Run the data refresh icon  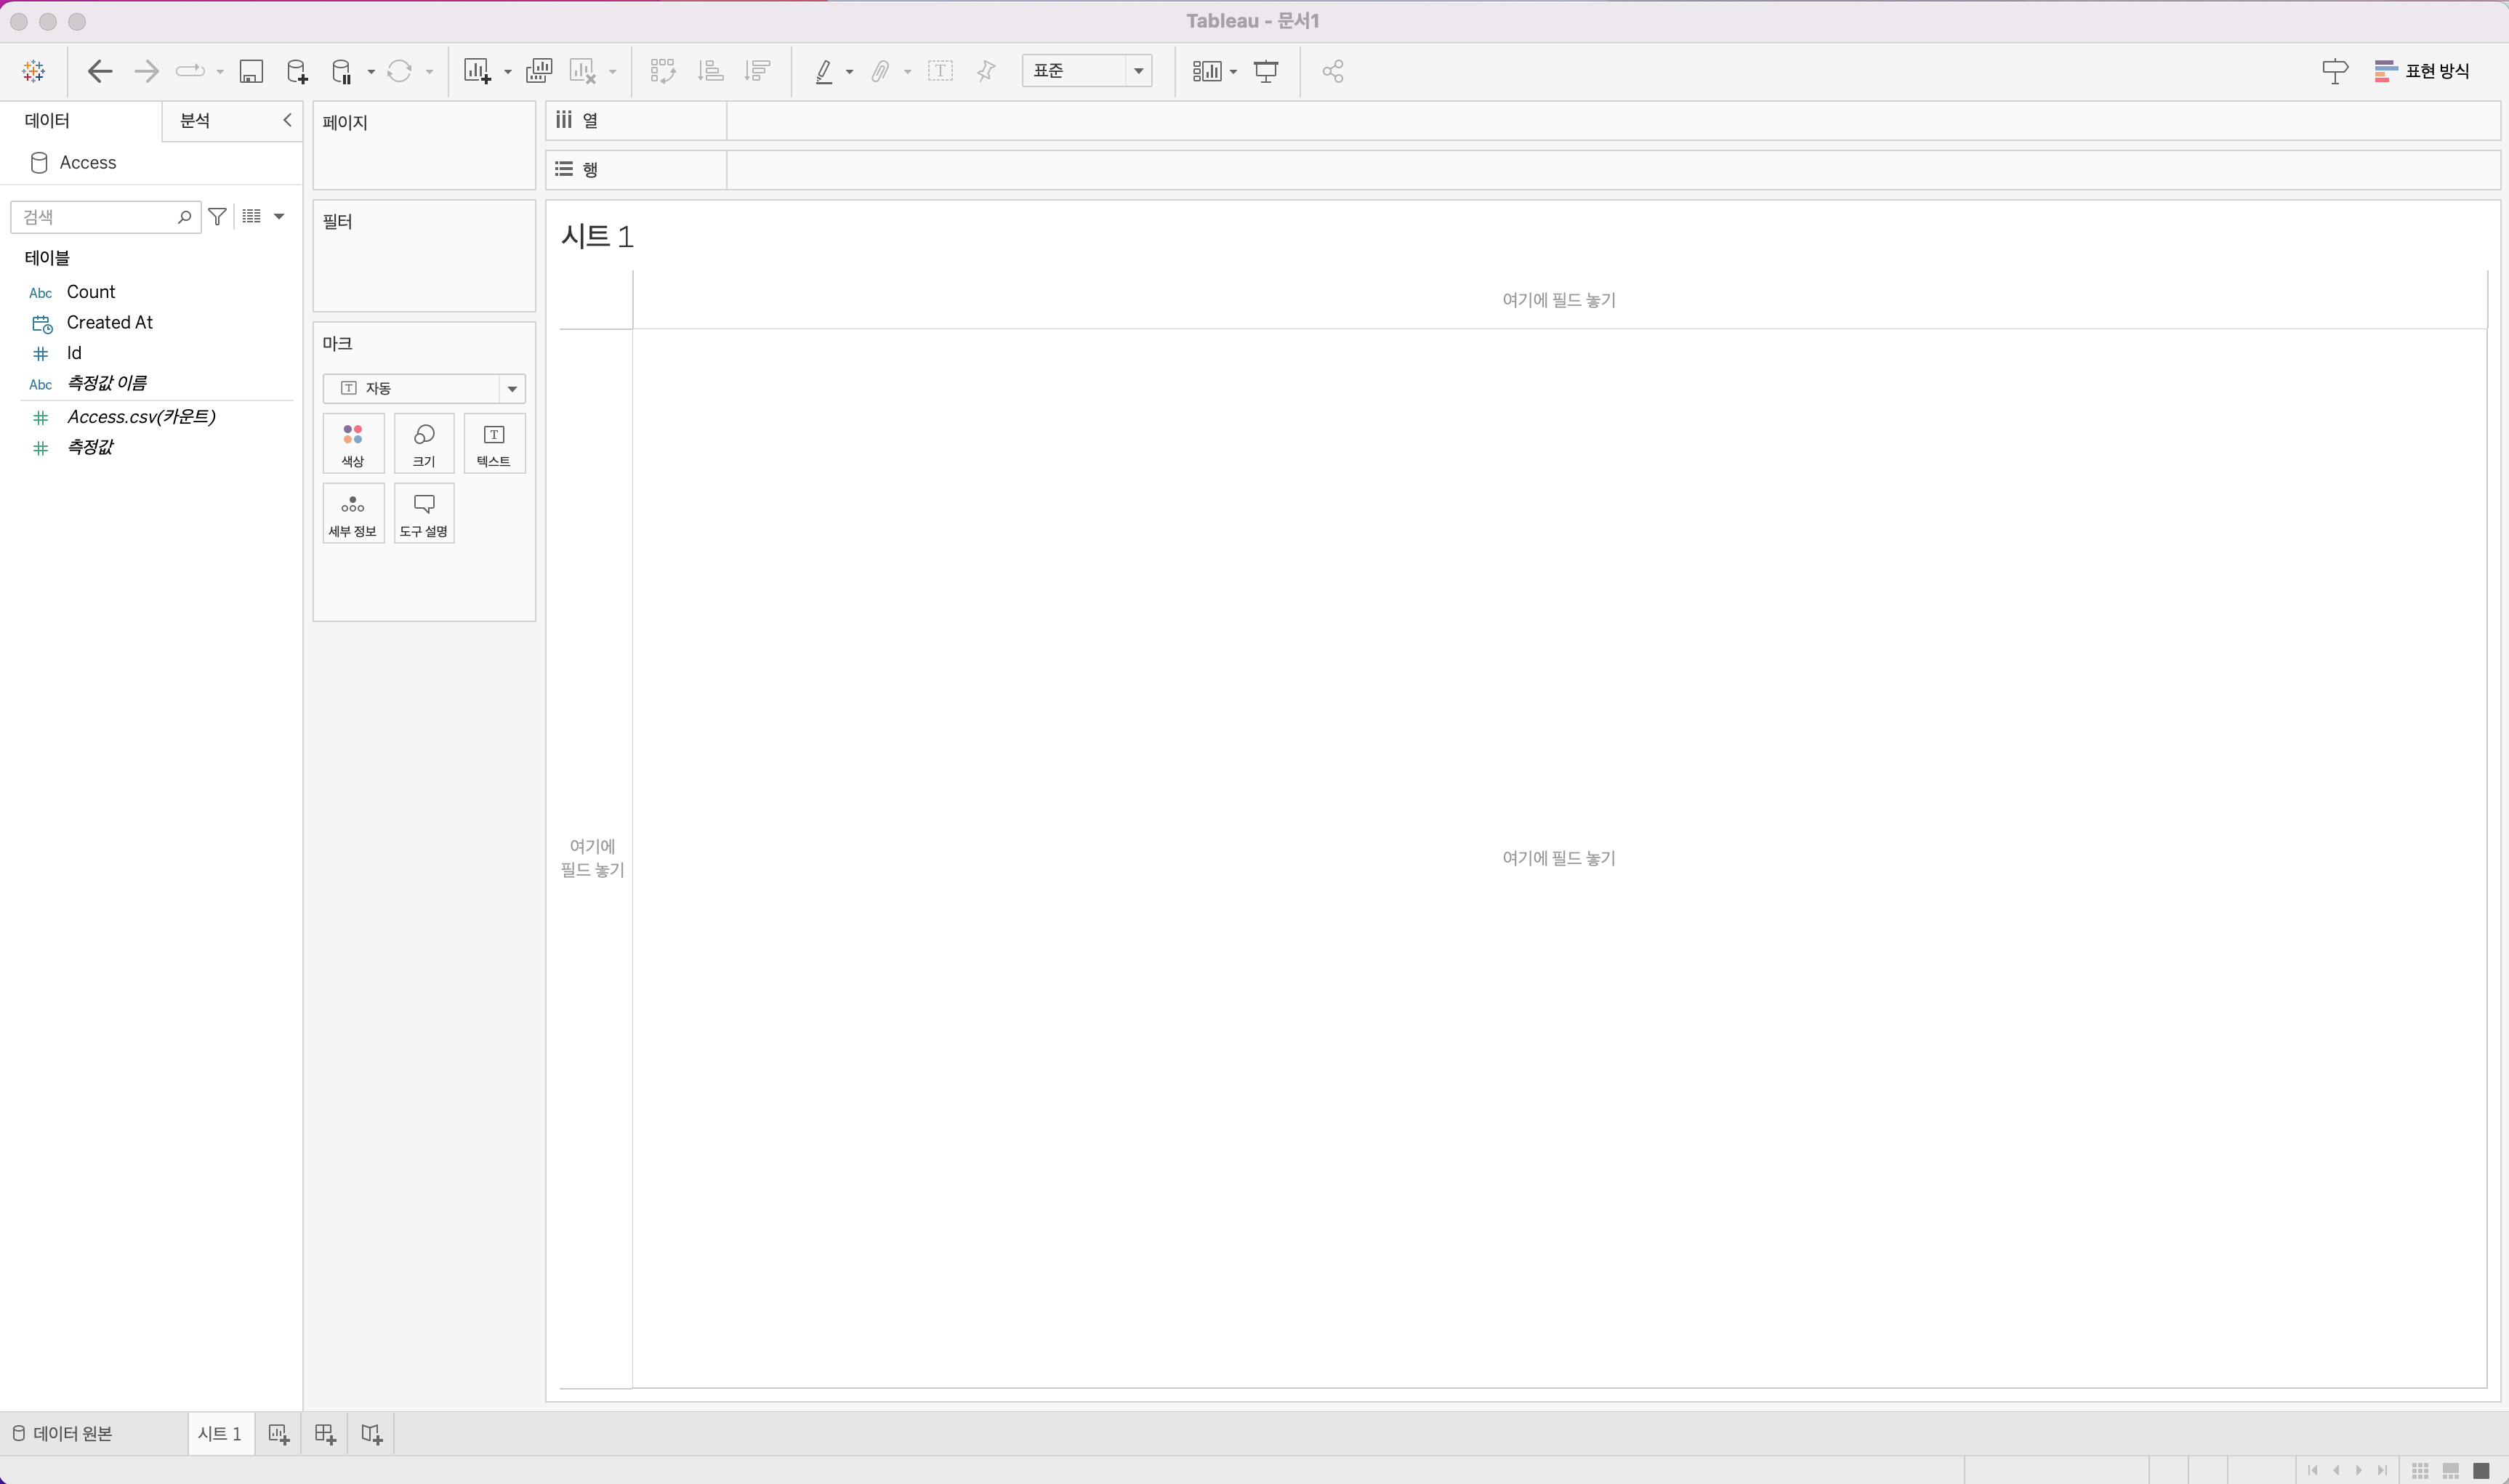tap(400, 71)
